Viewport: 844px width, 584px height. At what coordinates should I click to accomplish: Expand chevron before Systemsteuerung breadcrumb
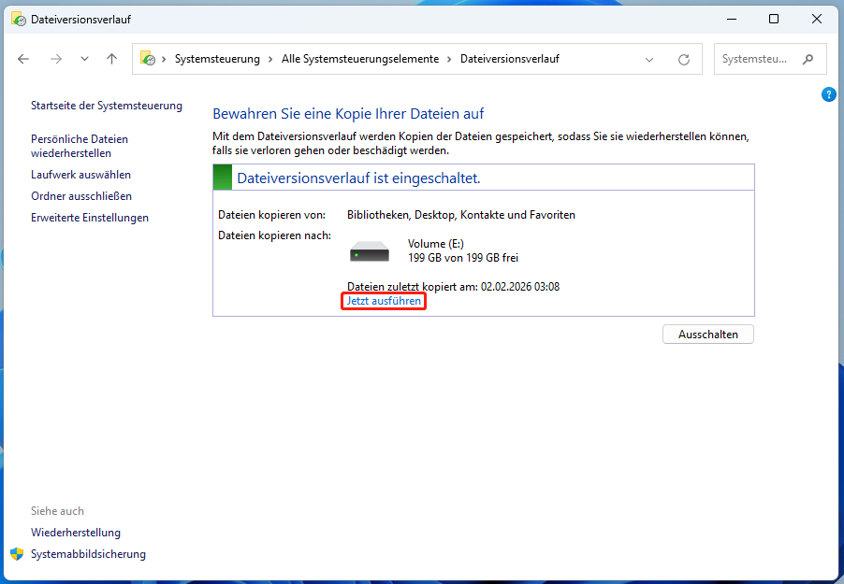point(164,59)
